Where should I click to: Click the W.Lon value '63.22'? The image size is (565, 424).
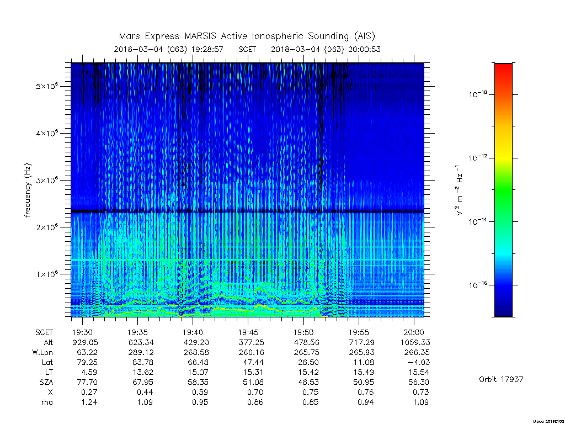coord(87,352)
